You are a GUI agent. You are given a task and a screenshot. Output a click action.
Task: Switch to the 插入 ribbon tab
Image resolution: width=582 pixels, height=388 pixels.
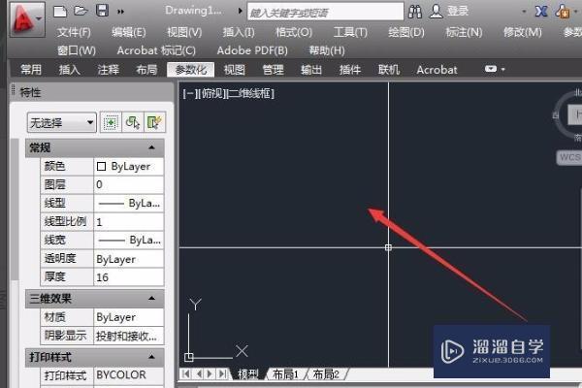(70, 70)
